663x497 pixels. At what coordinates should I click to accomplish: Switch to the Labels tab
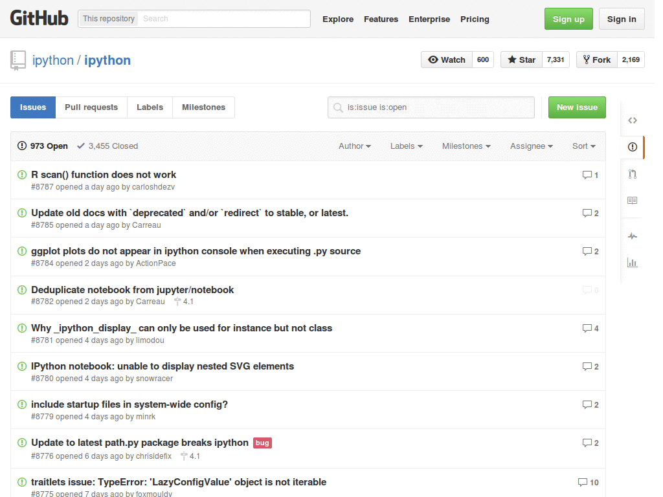coord(150,107)
